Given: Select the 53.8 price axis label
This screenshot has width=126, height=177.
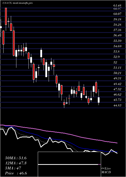Looking at the screenshot, I should [x=116, y=52].
